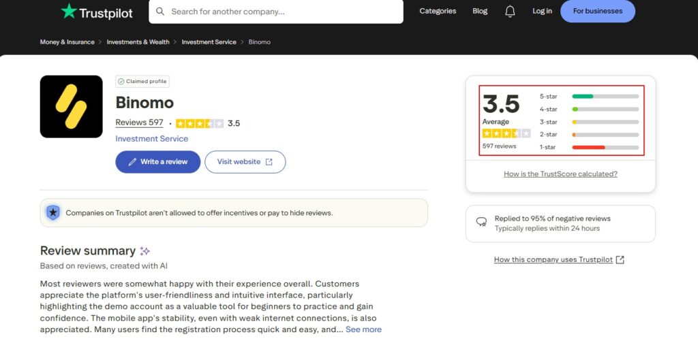
Task: Select the 3-star rating row
Action: click(589, 122)
